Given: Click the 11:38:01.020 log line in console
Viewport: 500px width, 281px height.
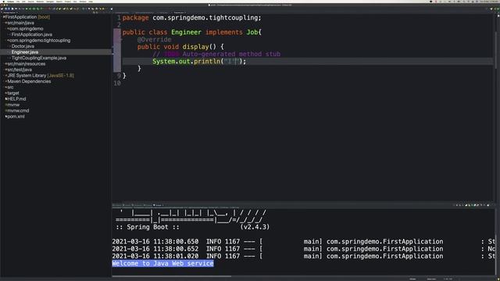Looking at the screenshot, I should [303, 256].
